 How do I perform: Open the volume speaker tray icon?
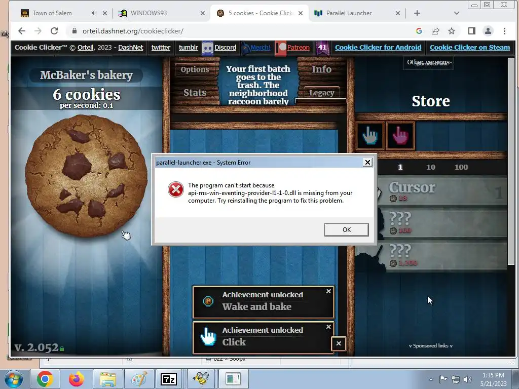click(467, 379)
